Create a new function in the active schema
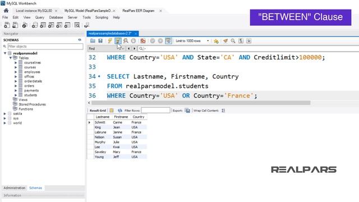 67,25
